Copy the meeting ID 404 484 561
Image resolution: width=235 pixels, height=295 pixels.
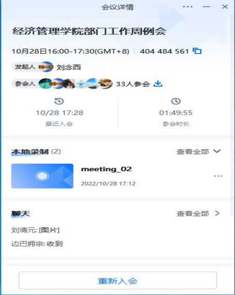pos(197,51)
